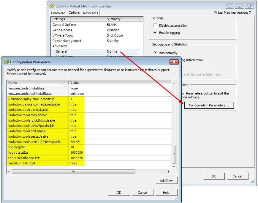Click the Settings column header in Properties
258x203 pixels.
pos(78,19)
